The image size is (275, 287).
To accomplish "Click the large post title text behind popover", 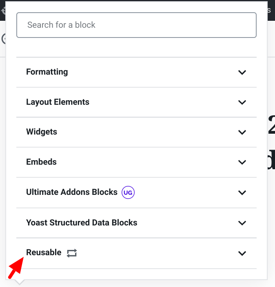I will pos(271,142).
